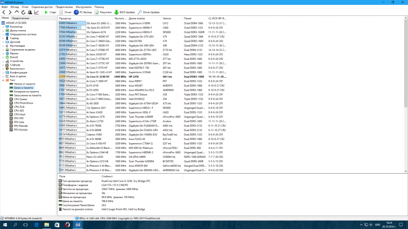Sort by the Процесор column header

pos(85,18)
